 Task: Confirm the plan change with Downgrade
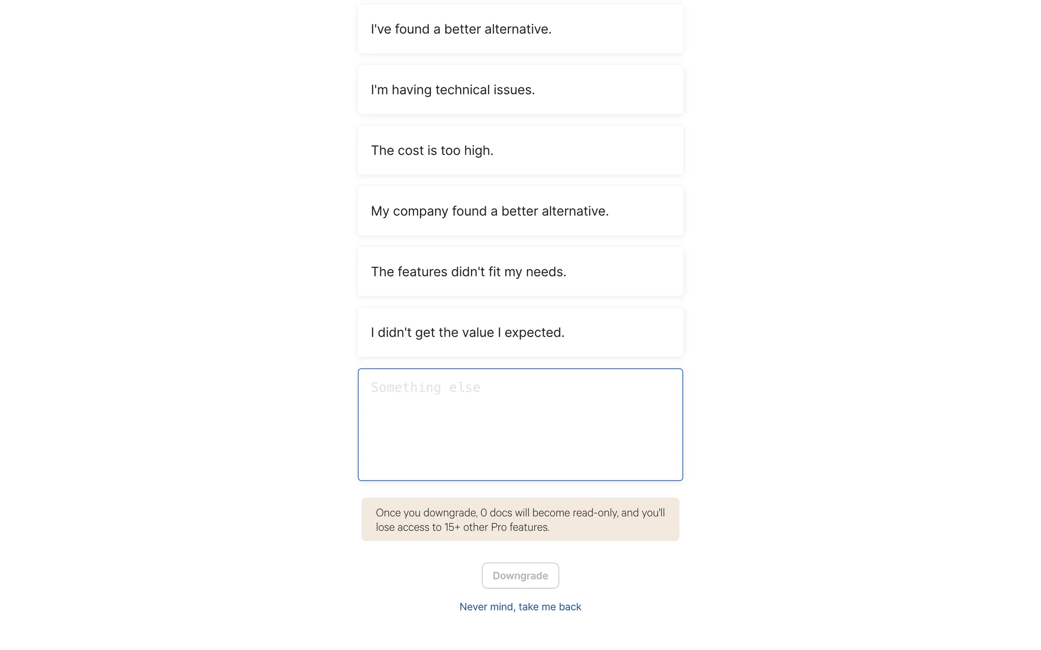520,576
